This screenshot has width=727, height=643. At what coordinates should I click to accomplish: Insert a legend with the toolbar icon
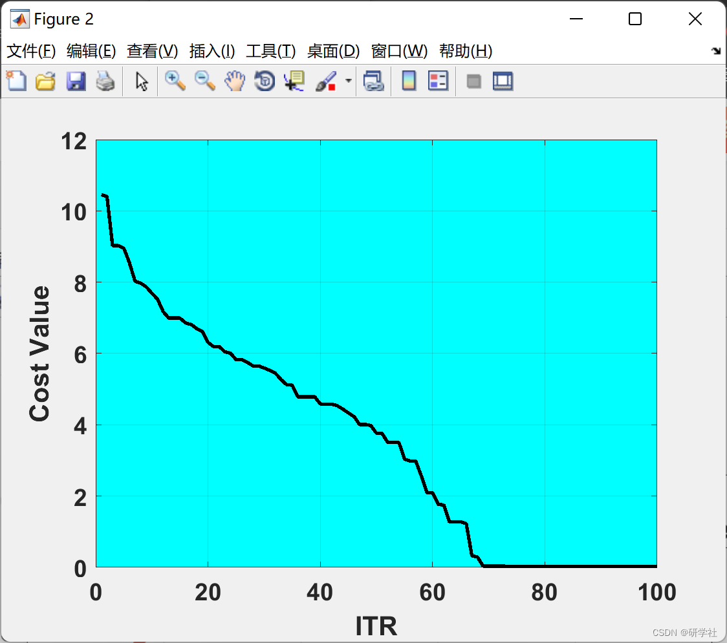(x=438, y=81)
